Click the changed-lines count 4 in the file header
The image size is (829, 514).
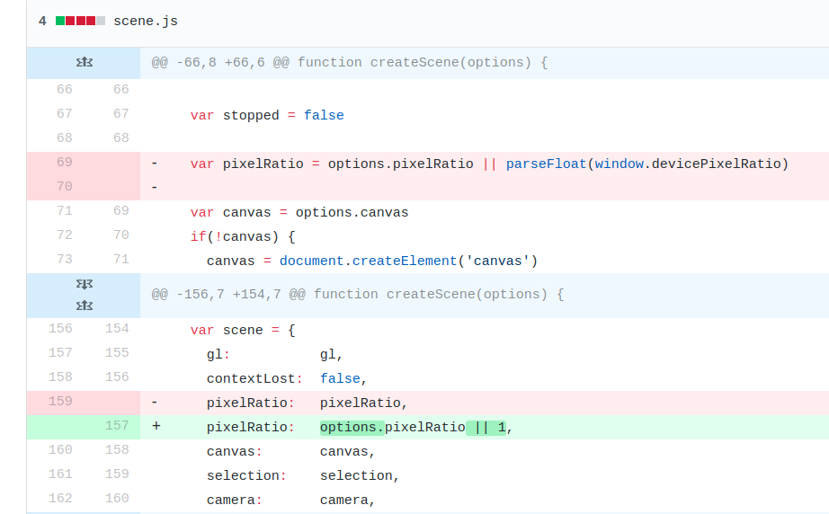click(42, 22)
